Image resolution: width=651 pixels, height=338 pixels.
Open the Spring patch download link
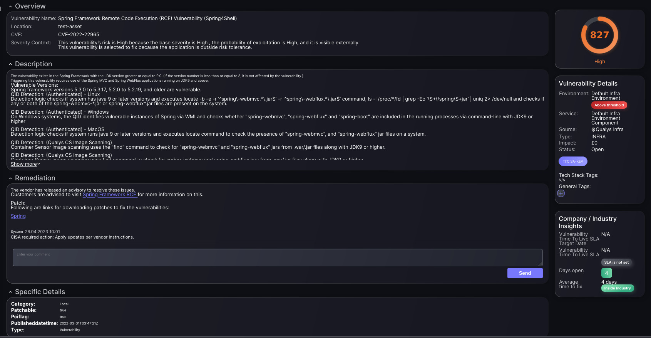[18, 216]
